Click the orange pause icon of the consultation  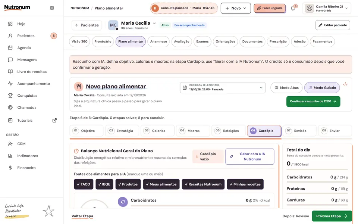pyautogui.click(x=155, y=8)
